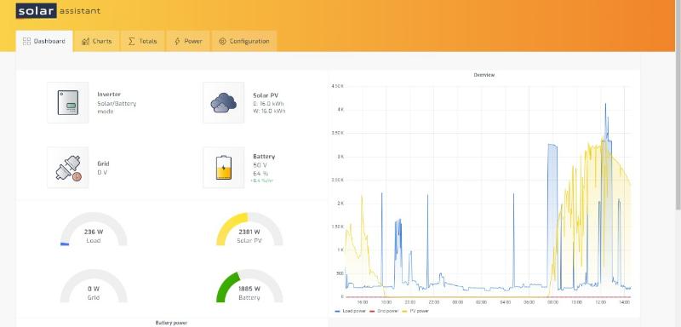
Task: Open the Dashboard tab
Action: coord(44,41)
